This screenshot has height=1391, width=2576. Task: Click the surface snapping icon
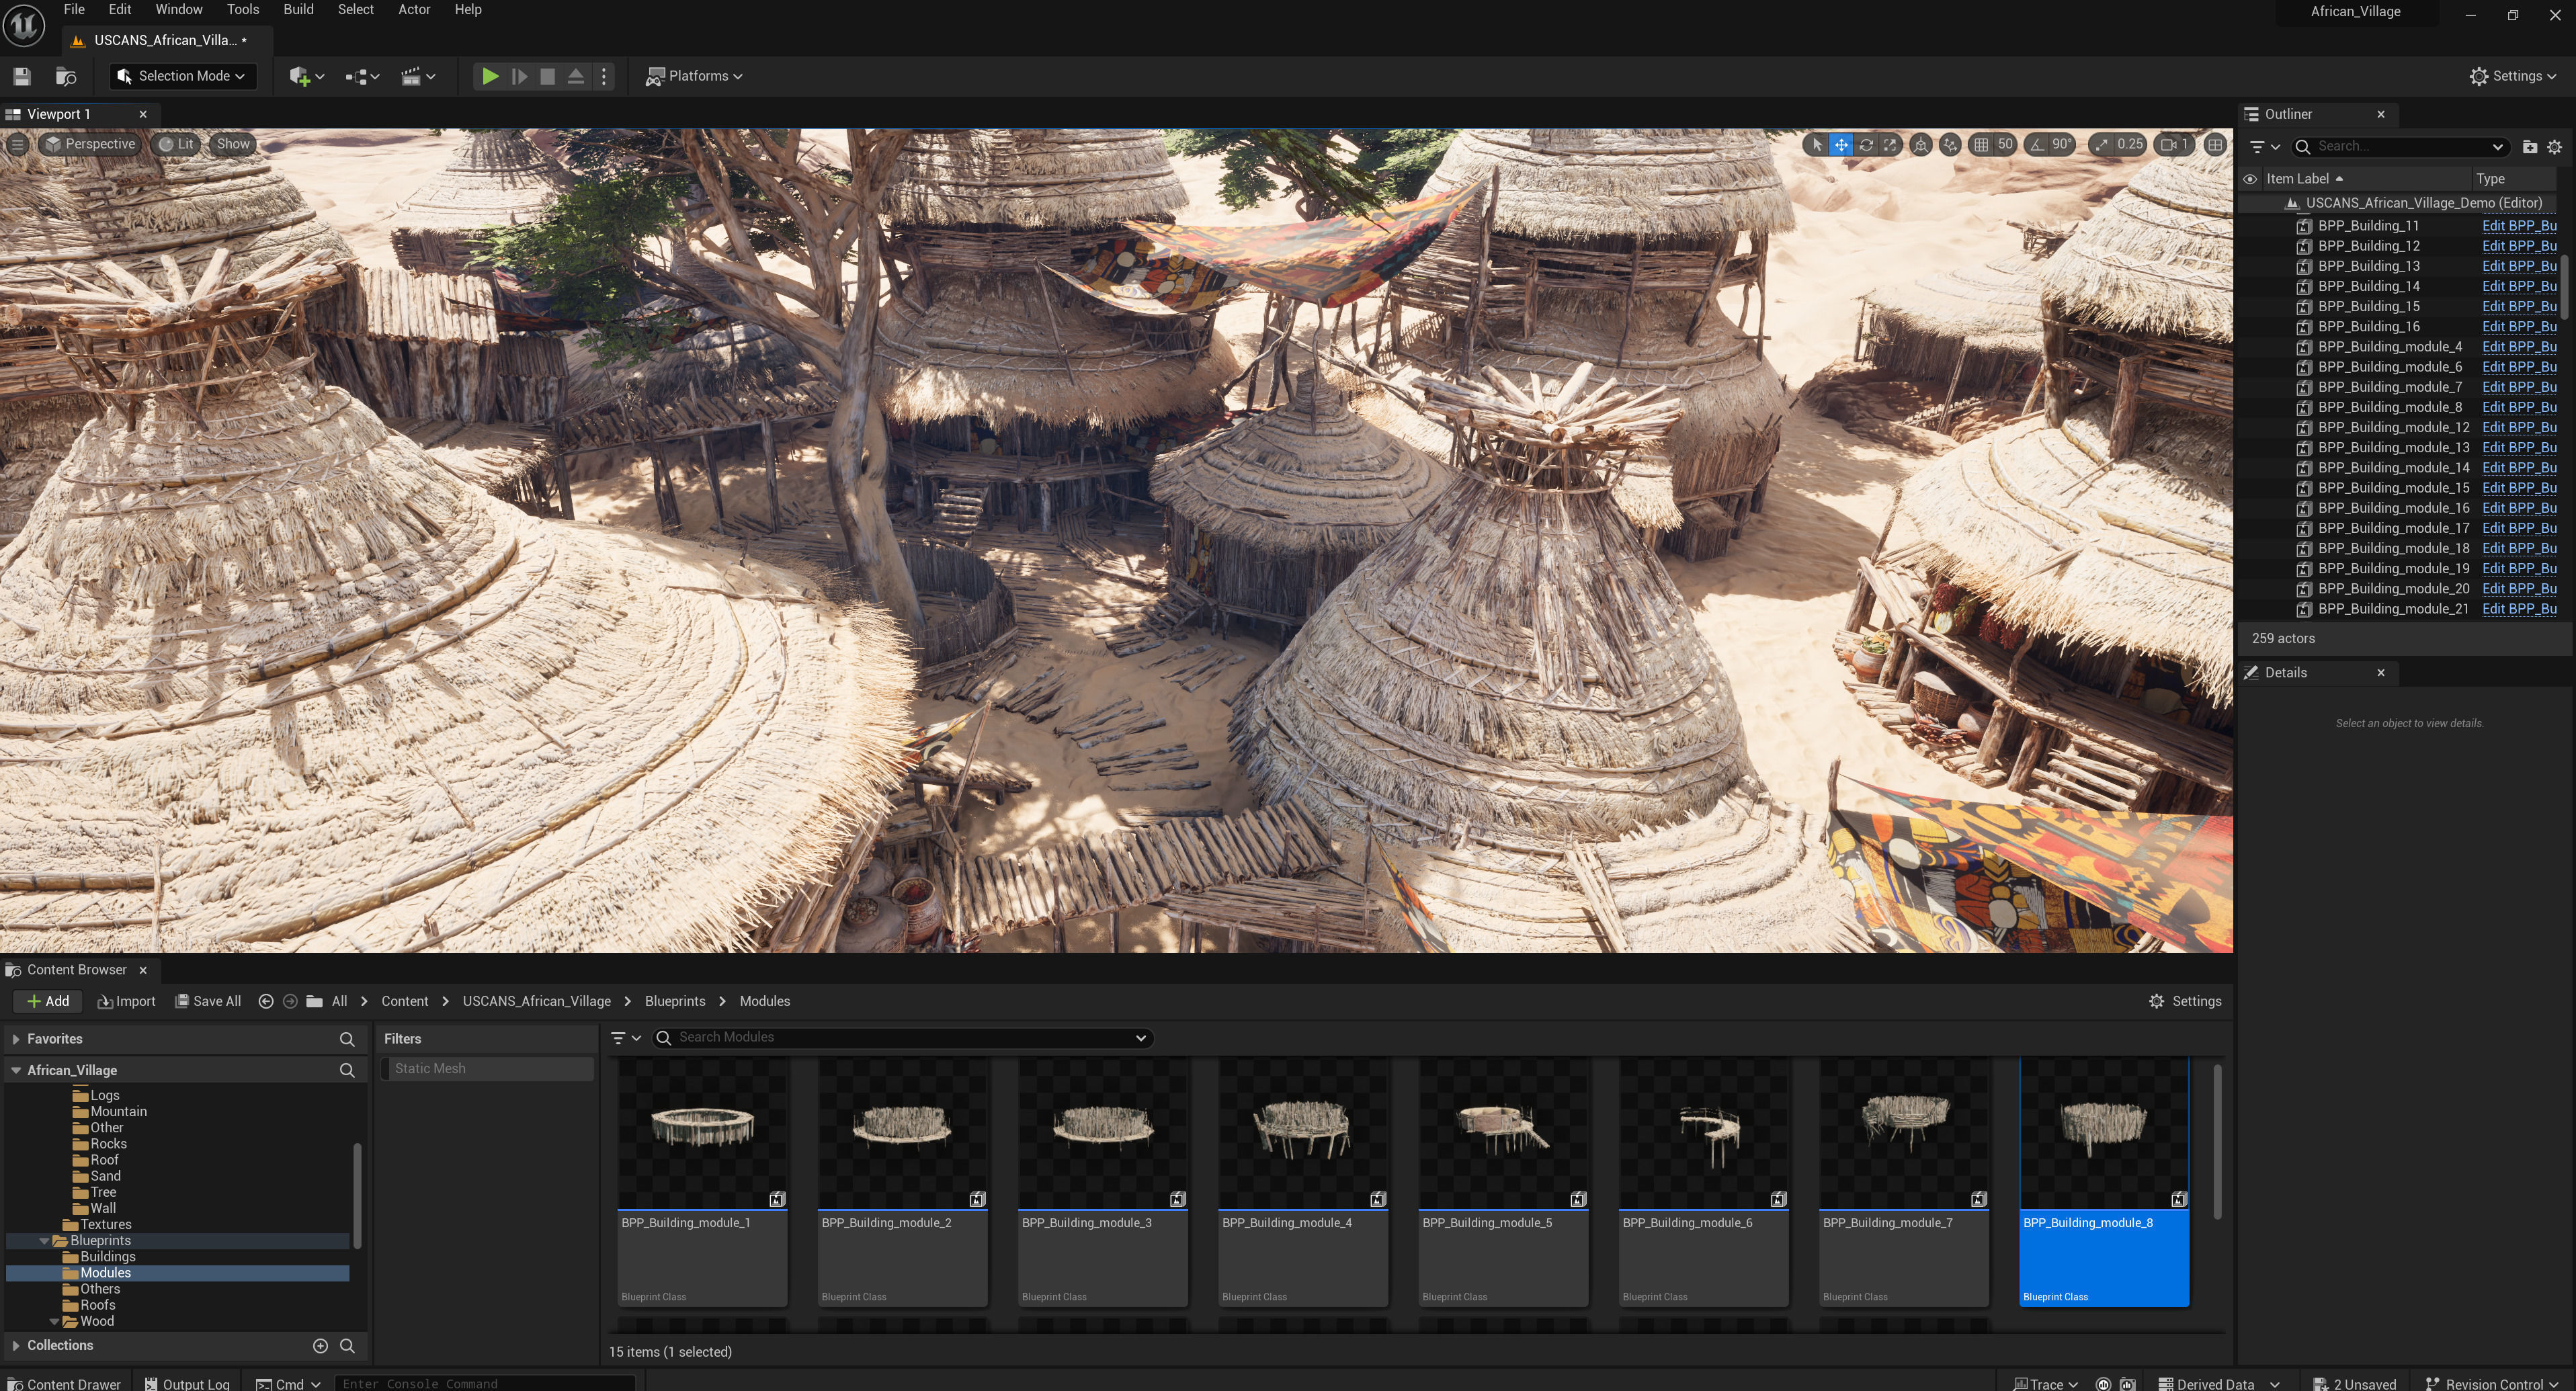tap(1950, 145)
